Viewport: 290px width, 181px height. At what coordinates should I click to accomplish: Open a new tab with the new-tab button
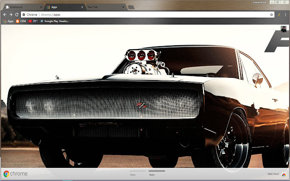tap(131, 7)
